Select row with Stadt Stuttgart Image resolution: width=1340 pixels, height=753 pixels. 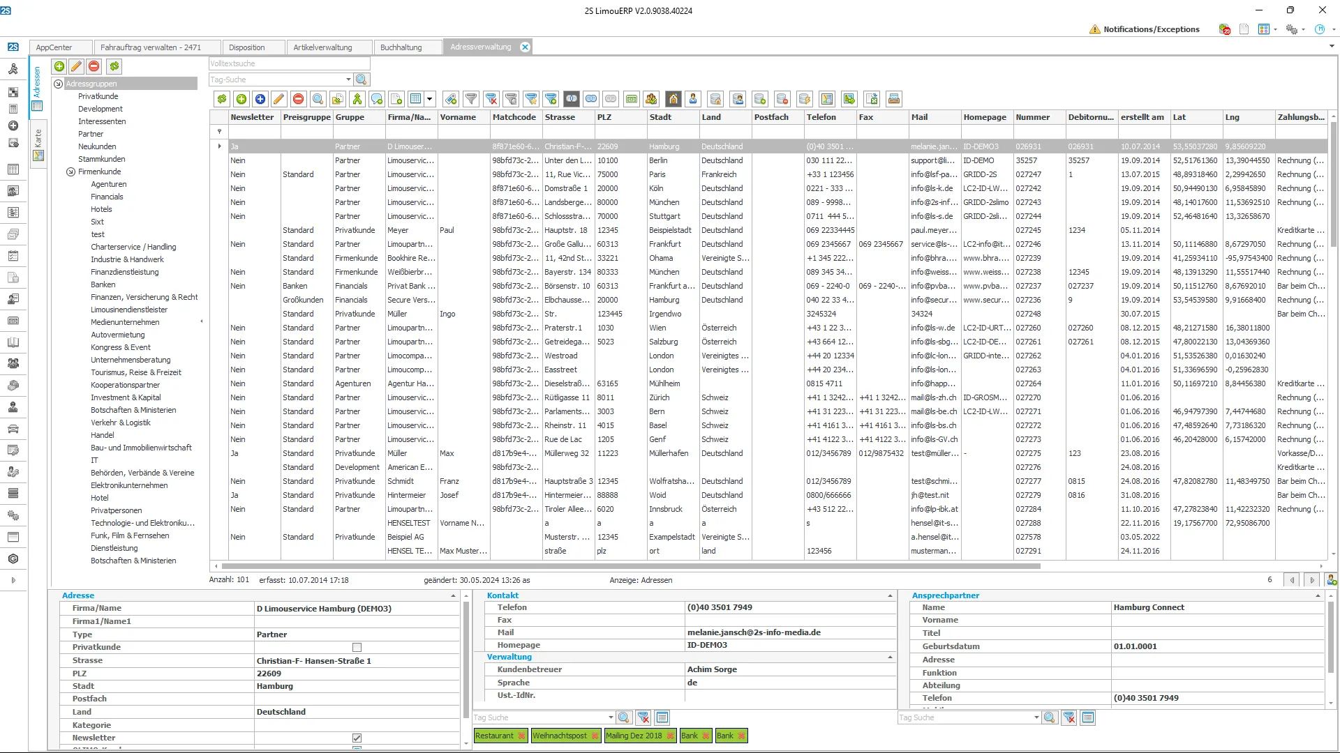[770, 216]
